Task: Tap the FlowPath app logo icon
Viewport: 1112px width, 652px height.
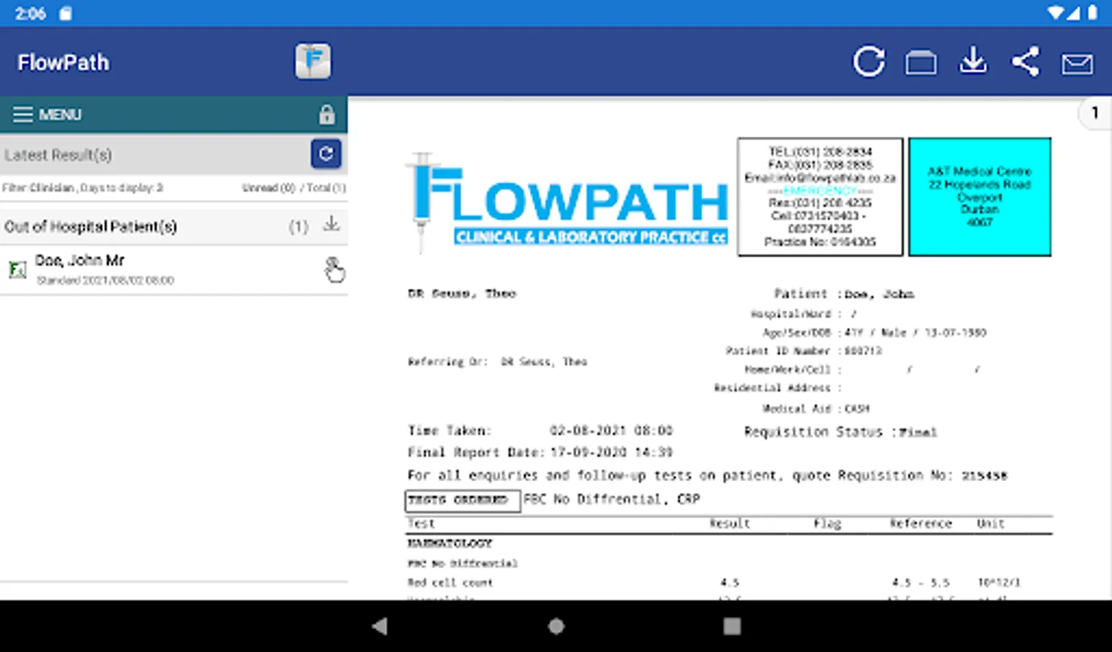Action: (x=313, y=62)
